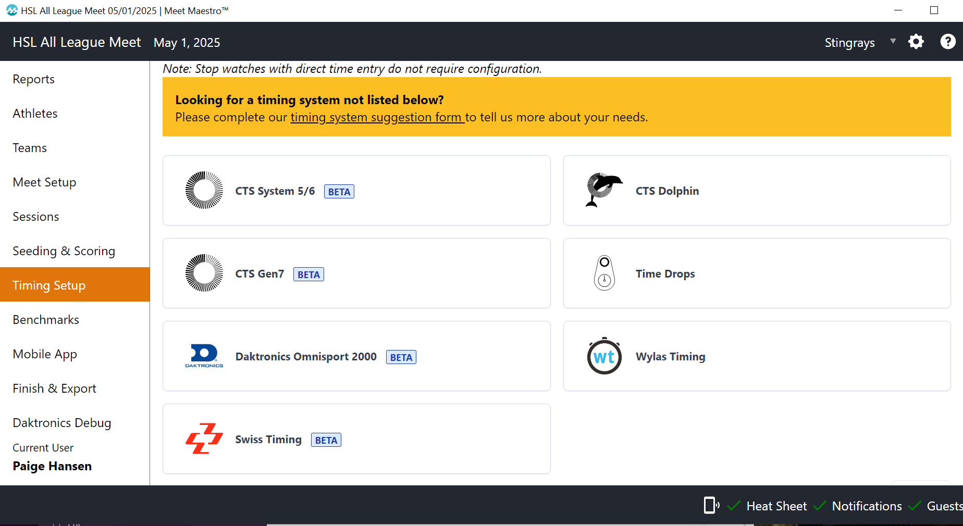
Task: Choose the Time Drops timing card
Action: [x=757, y=273]
